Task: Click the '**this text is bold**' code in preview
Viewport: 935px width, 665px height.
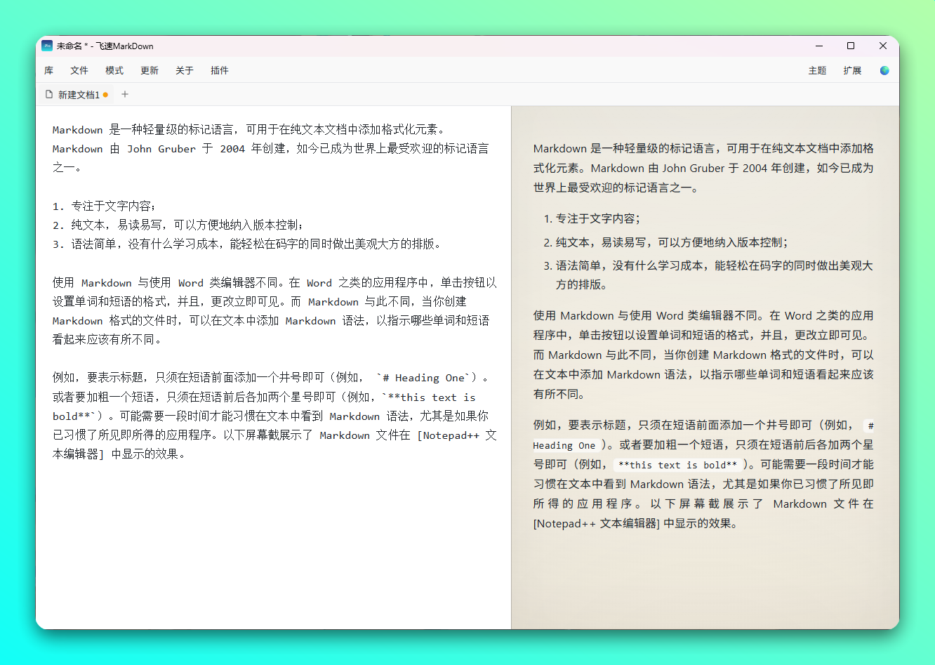Action: [677, 465]
